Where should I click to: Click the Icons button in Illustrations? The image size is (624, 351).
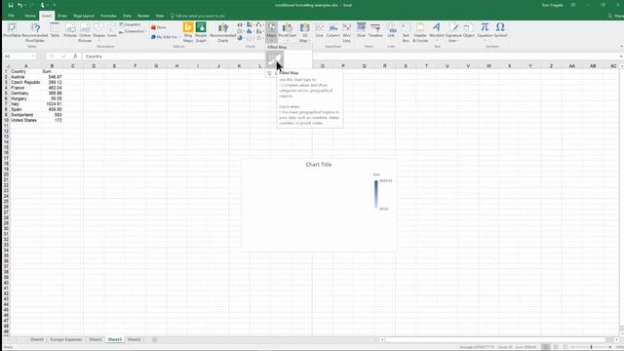(x=112, y=30)
